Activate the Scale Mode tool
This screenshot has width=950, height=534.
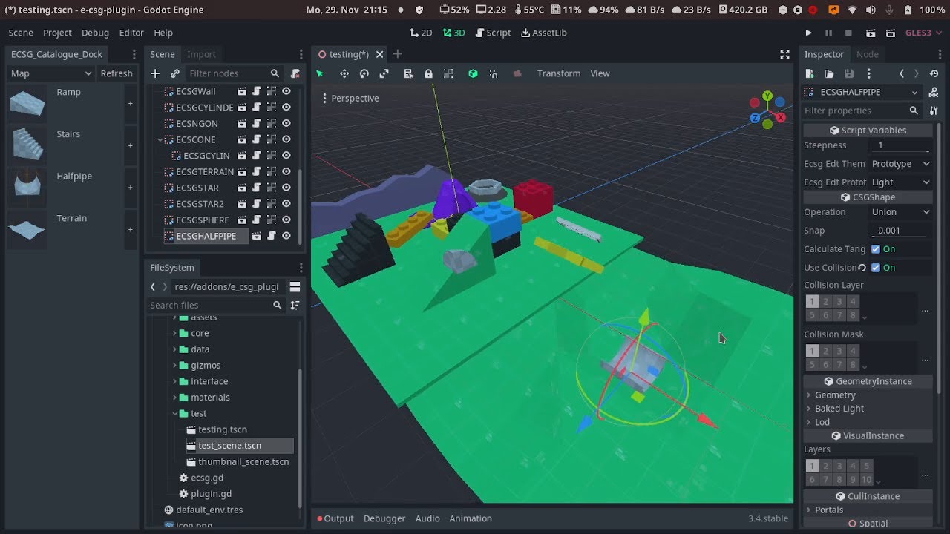[x=384, y=73]
